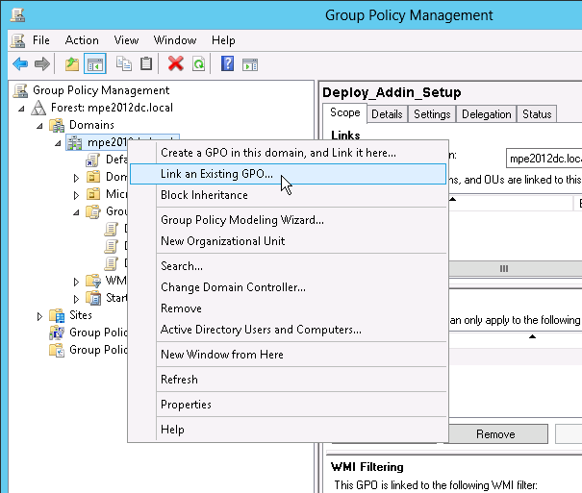Switch to the Settings tab
The image size is (582, 493).
pyautogui.click(x=432, y=114)
